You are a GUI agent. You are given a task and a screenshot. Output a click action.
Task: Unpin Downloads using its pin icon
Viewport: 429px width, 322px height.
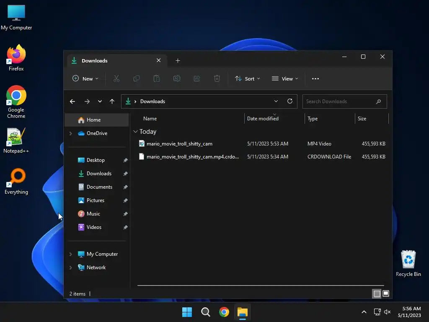tap(125, 174)
